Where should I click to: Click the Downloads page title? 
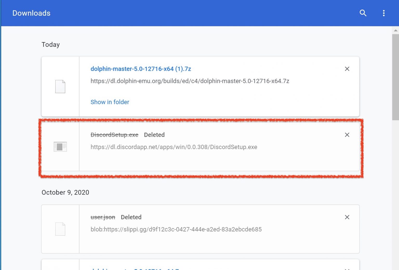click(x=31, y=13)
